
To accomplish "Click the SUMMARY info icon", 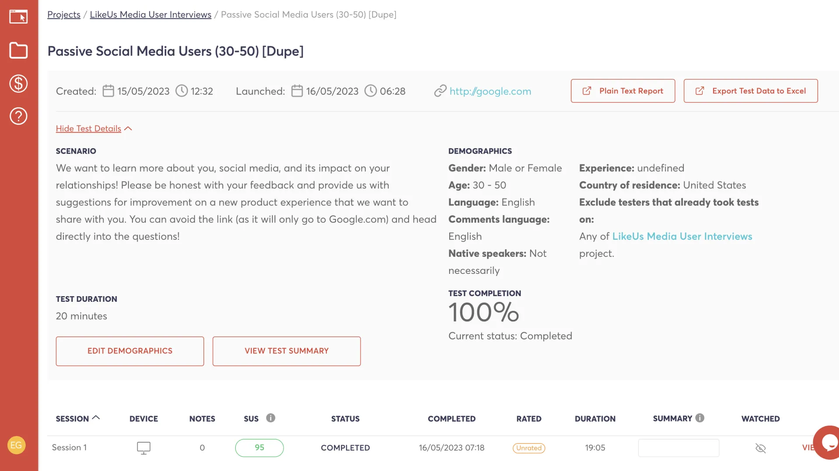I will [700, 418].
